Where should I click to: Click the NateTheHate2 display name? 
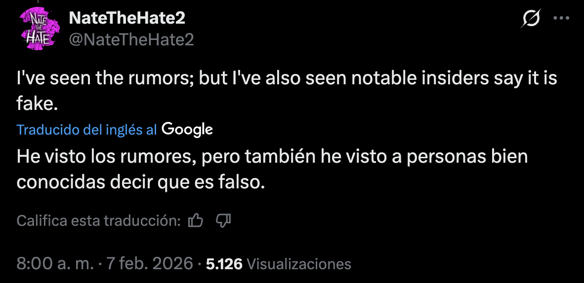(127, 18)
